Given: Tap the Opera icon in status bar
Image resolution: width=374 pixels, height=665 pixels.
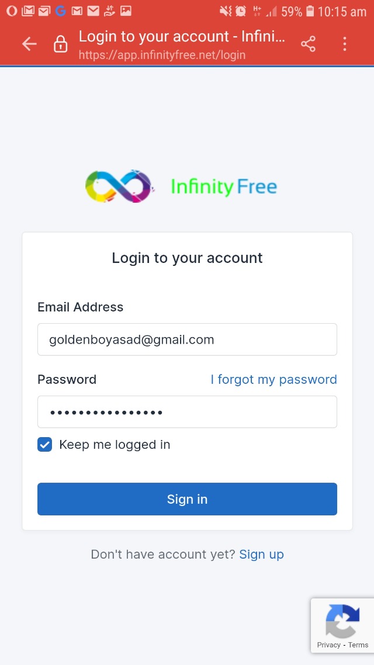Looking at the screenshot, I should point(12,11).
